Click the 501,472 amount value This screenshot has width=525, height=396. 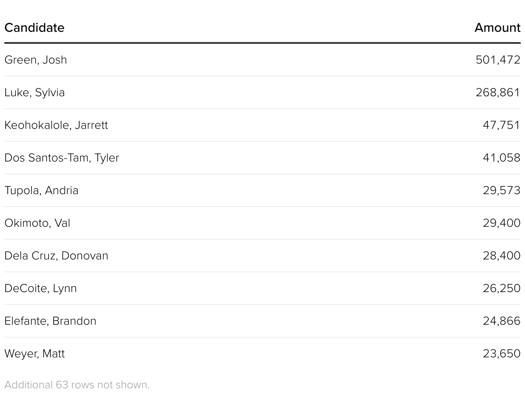[x=498, y=60]
